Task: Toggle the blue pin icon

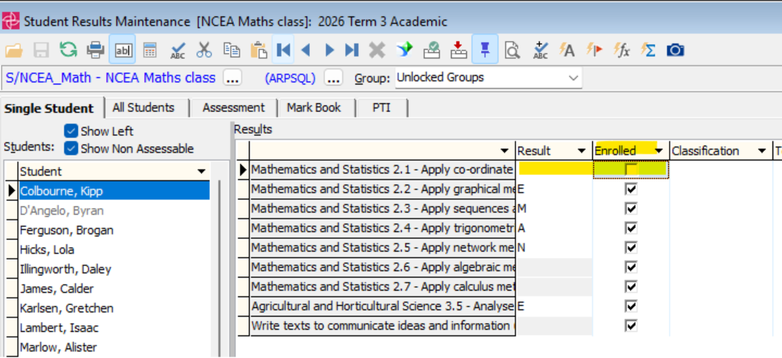Action: pos(484,50)
